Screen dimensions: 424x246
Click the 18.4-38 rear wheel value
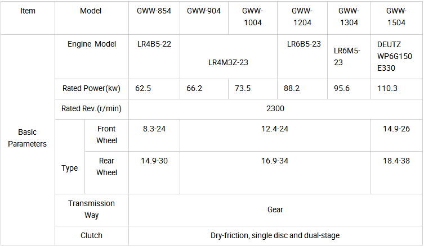pos(396,161)
